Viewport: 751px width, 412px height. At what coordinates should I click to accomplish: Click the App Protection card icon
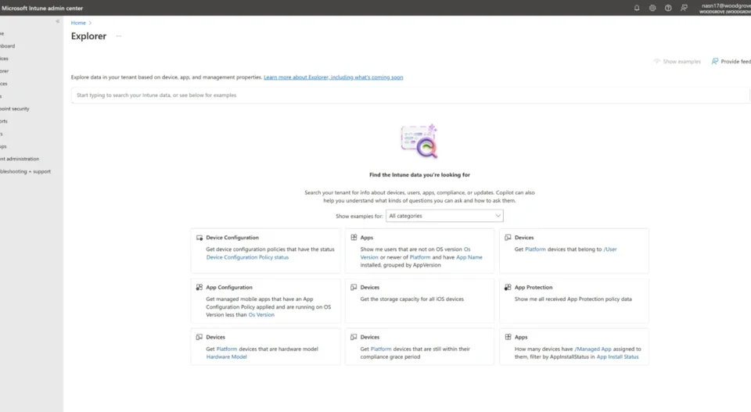tap(508, 287)
